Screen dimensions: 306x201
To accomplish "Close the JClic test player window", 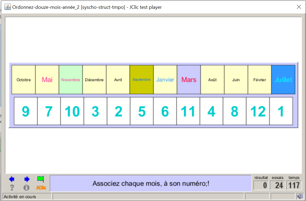I will [x=299, y=7].
